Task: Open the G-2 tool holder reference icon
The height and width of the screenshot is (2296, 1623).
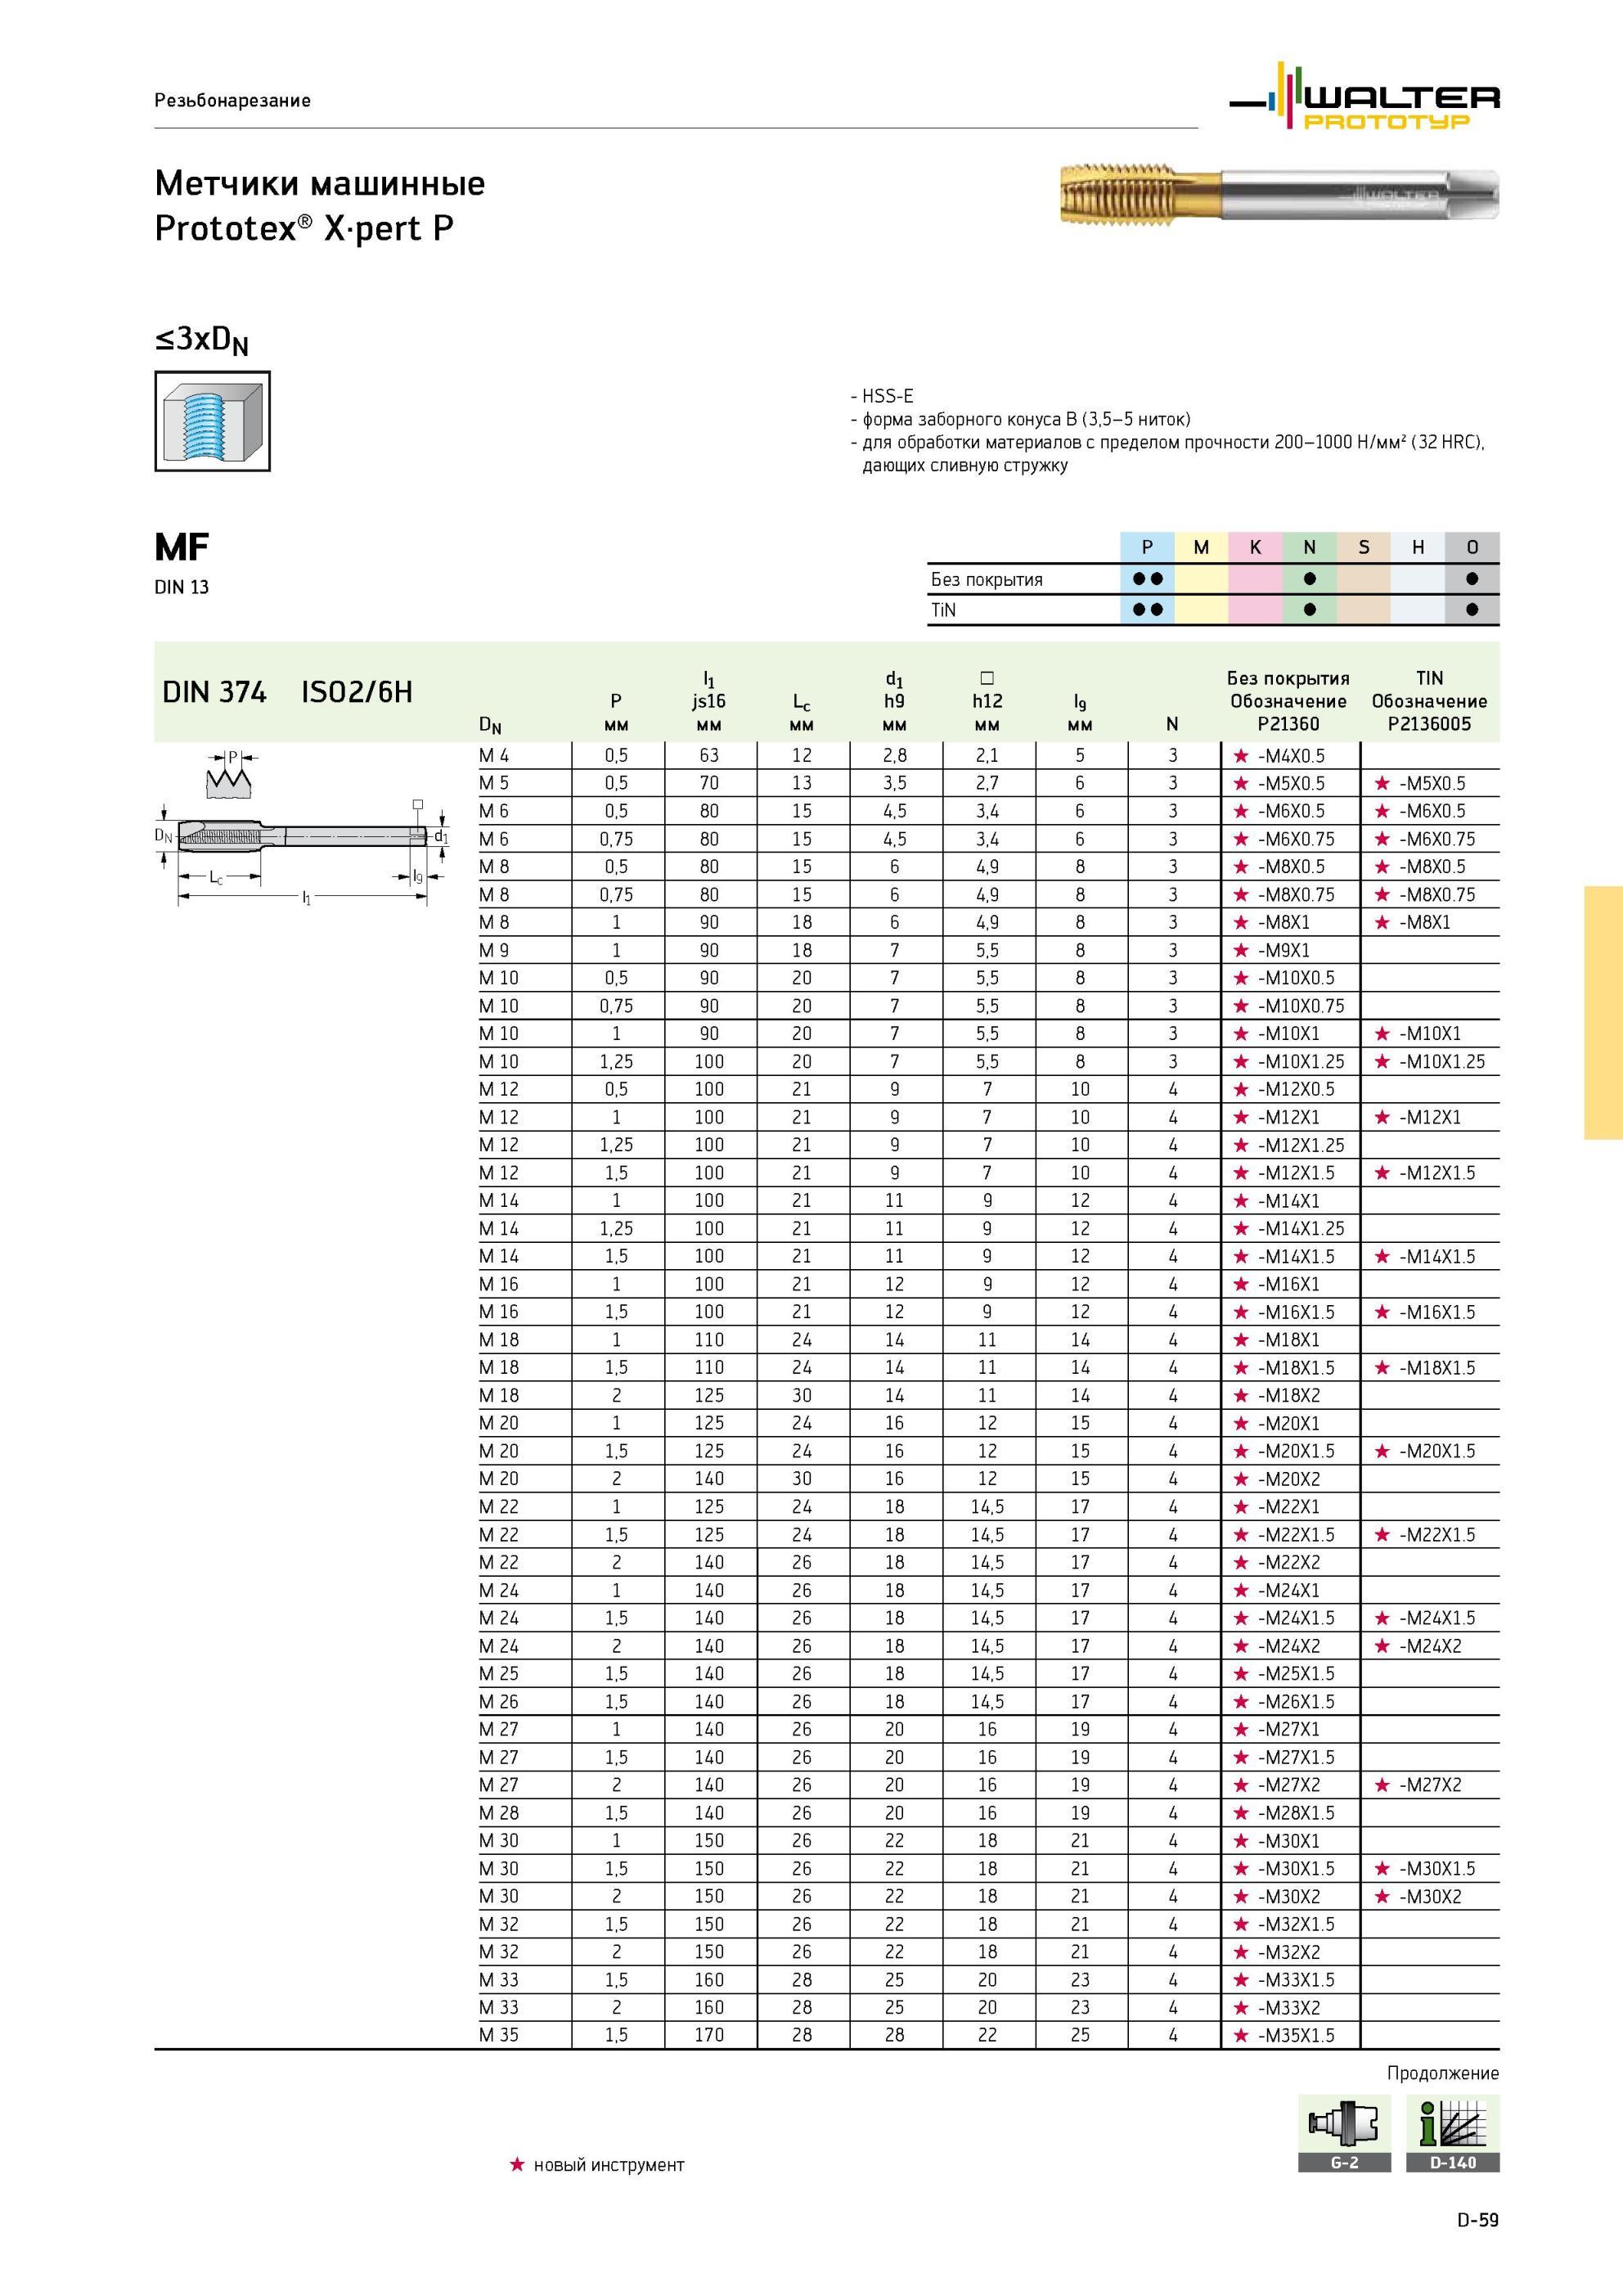Action: [1345, 2133]
